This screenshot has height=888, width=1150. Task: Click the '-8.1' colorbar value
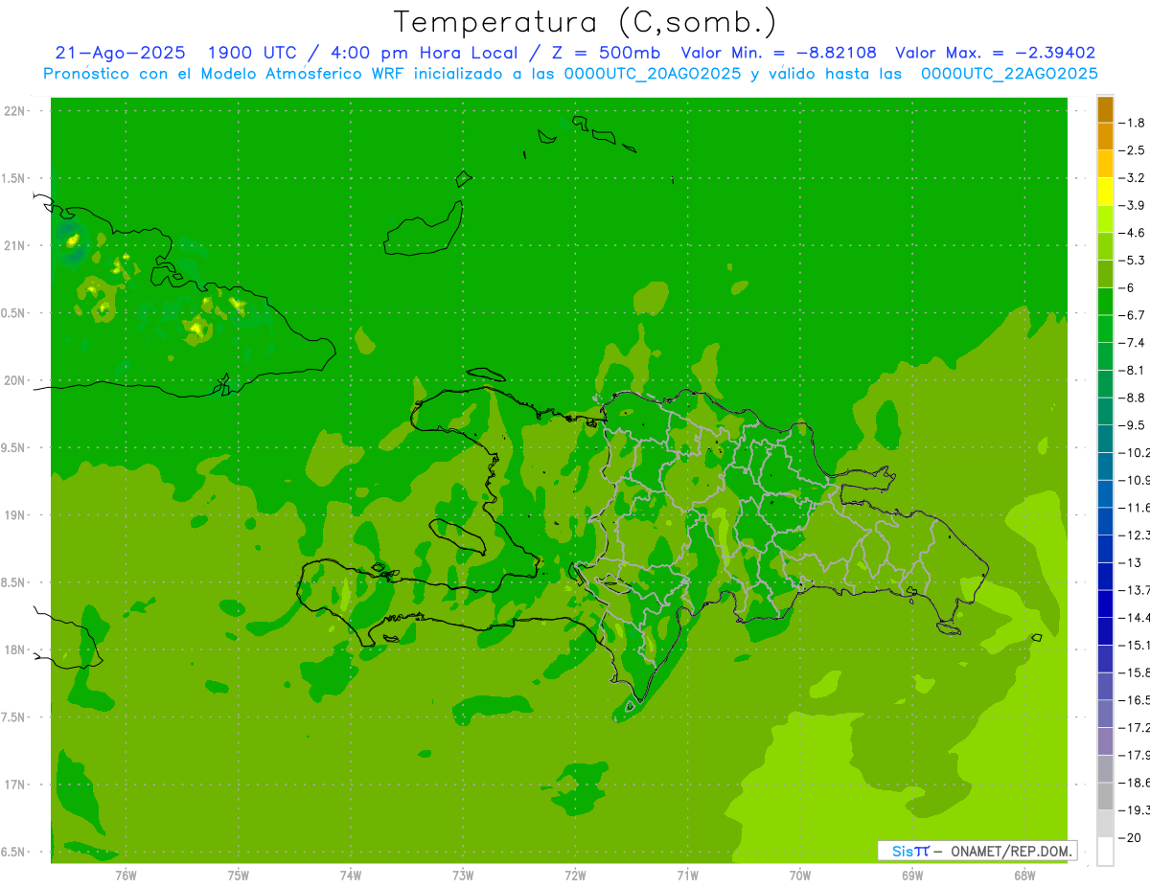click(1132, 370)
